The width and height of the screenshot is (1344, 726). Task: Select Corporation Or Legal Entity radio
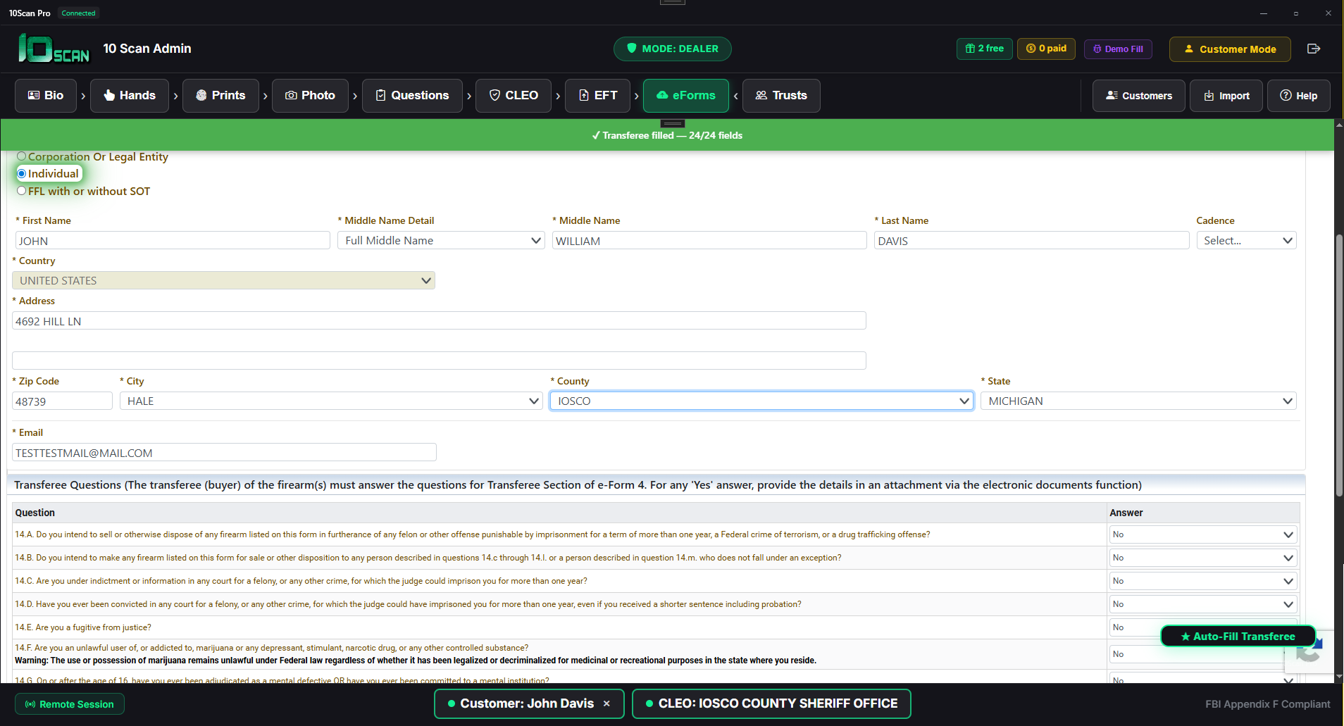[x=22, y=156]
